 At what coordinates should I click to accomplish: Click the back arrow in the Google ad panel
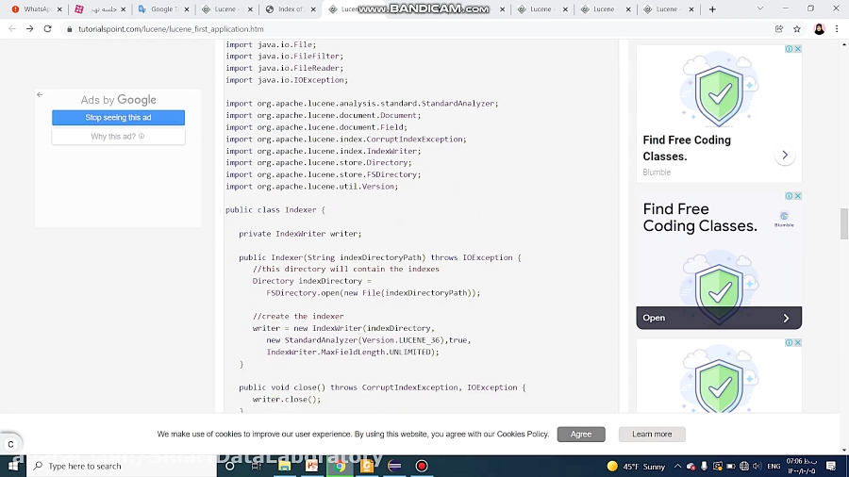[40, 94]
